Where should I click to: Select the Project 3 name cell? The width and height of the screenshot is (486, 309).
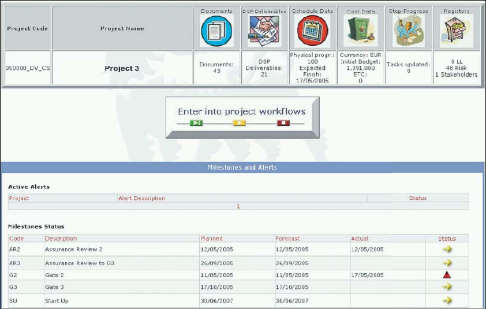point(122,68)
